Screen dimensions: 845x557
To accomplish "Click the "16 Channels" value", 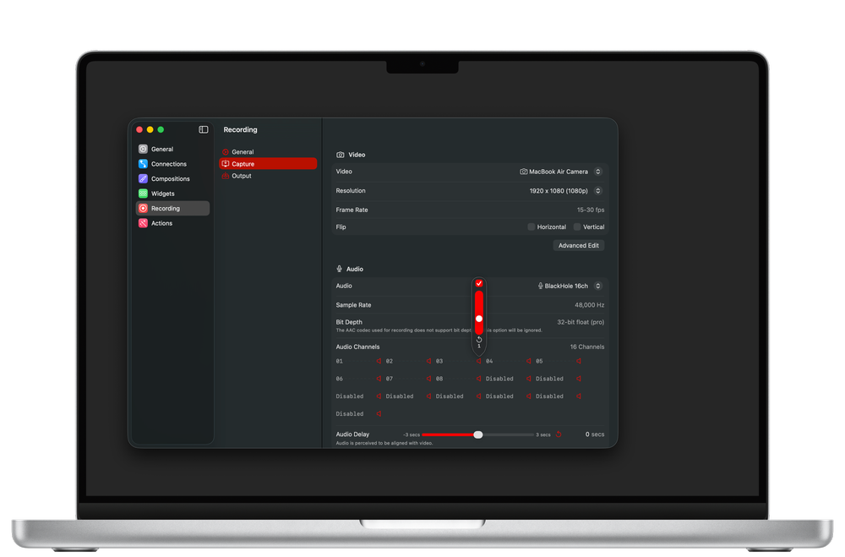I will tap(587, 347).
